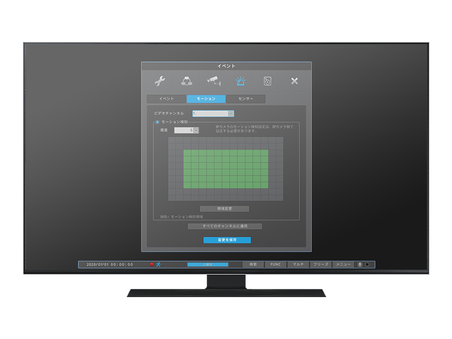Click the フリーズ button

point(321,265)
